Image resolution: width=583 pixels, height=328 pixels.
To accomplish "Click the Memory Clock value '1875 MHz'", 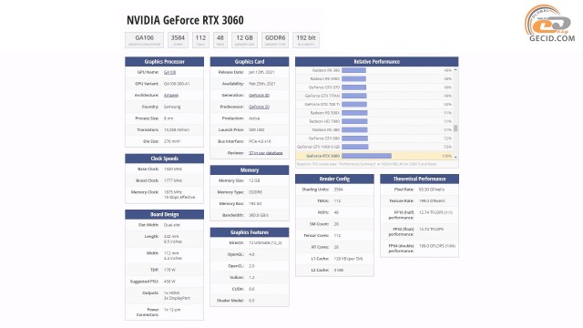I will [173, 192].
